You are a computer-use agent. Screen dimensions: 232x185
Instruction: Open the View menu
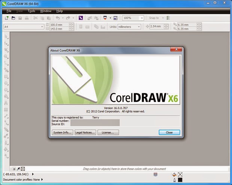coord(19,11)
